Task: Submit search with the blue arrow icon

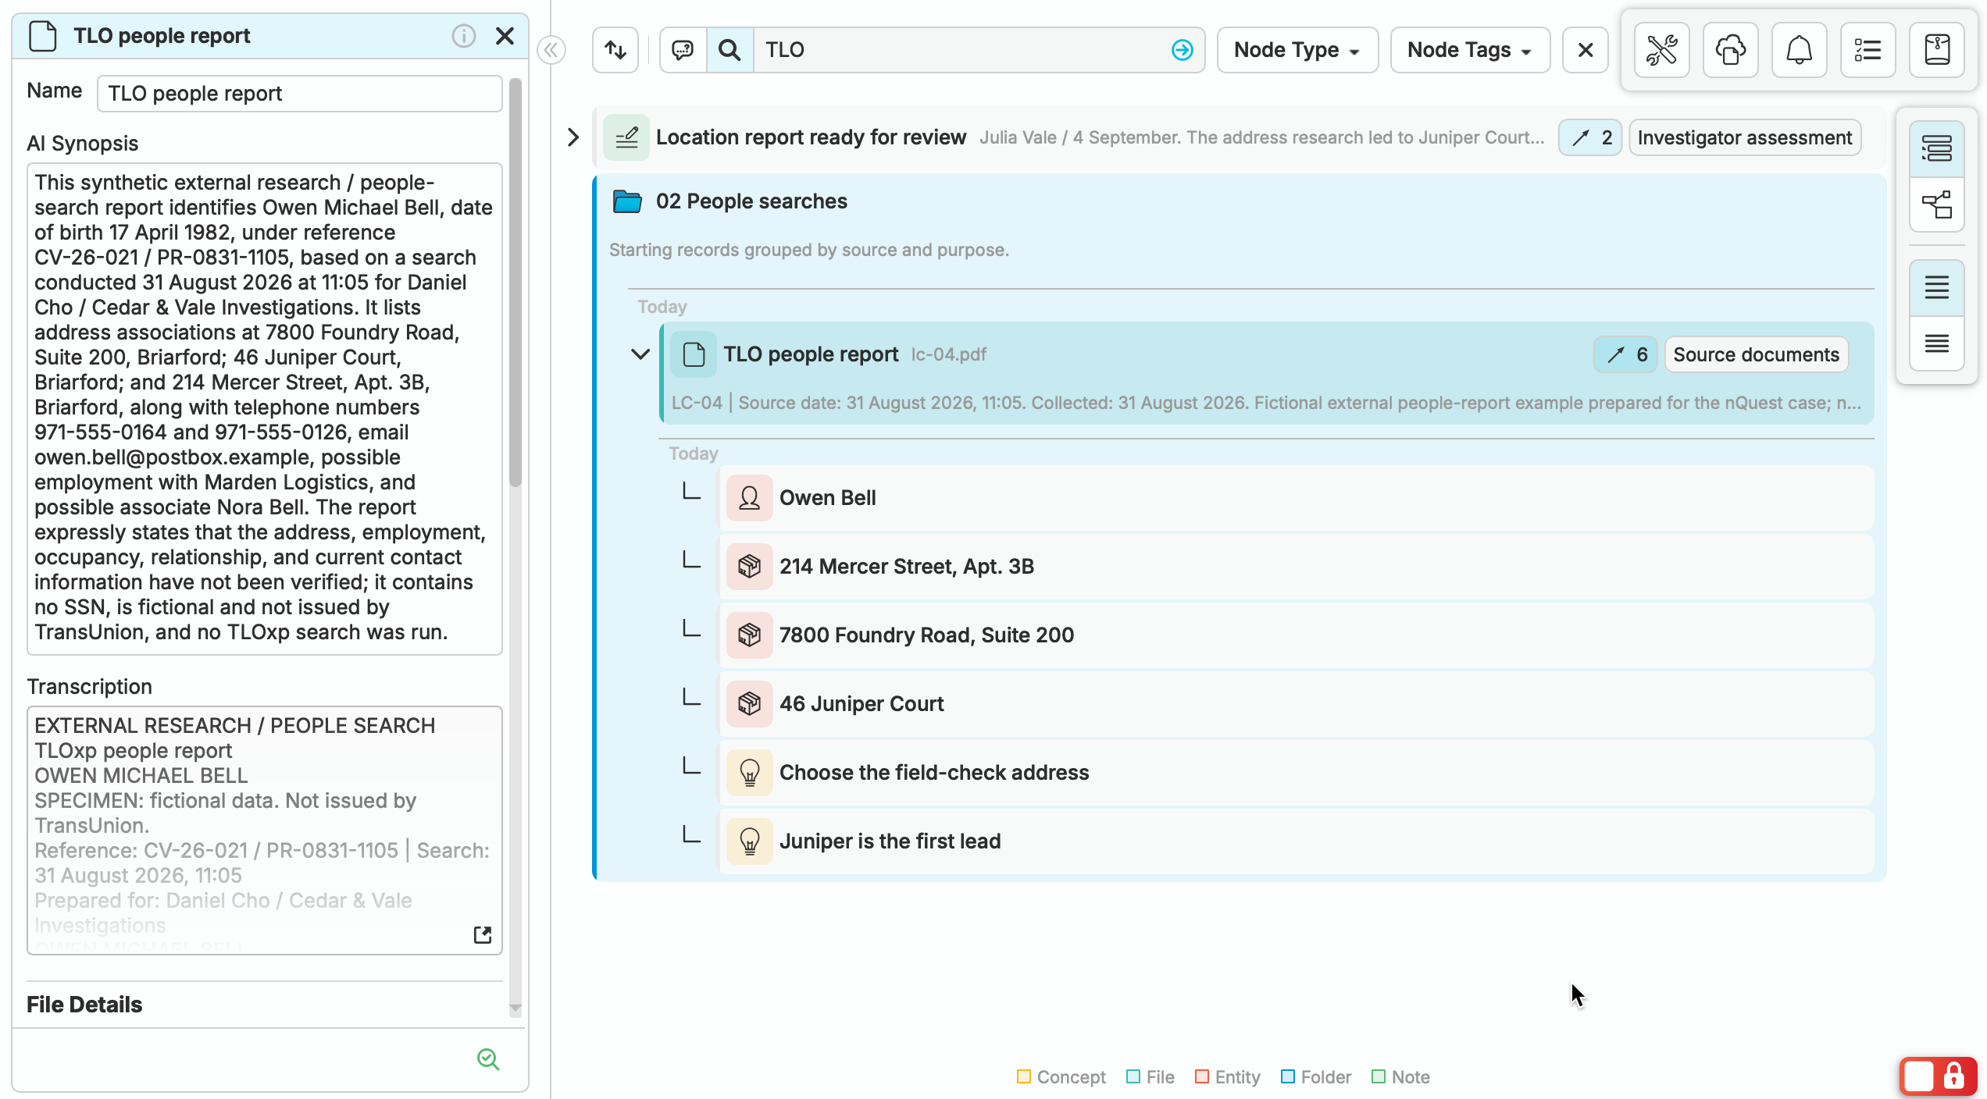Action: pyautogui.click(x=1182, y=50)
